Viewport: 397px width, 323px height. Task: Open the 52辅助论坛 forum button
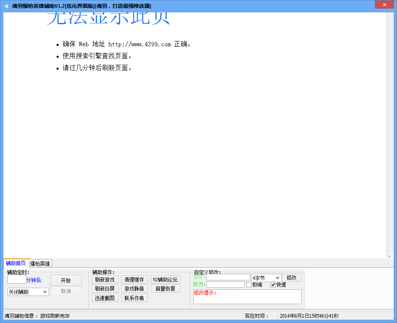165,280
